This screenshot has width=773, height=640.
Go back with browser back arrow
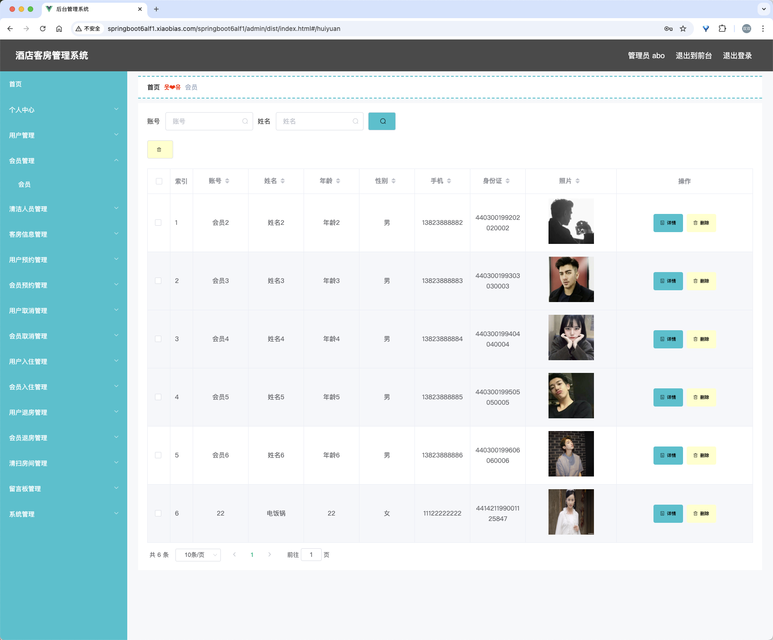point(10,29)
